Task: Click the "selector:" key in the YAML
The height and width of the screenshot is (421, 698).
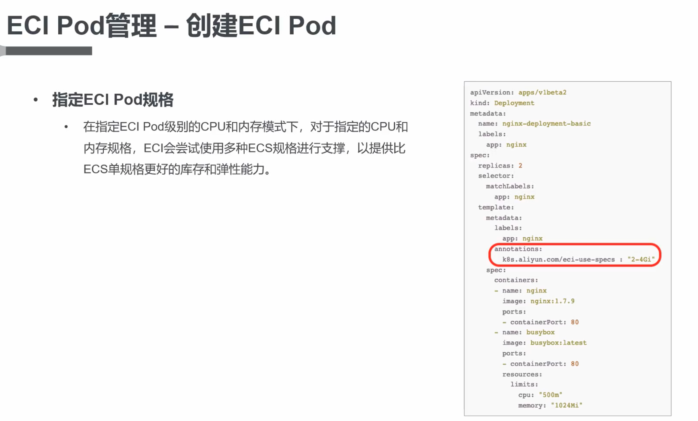Action: point(496,176)
